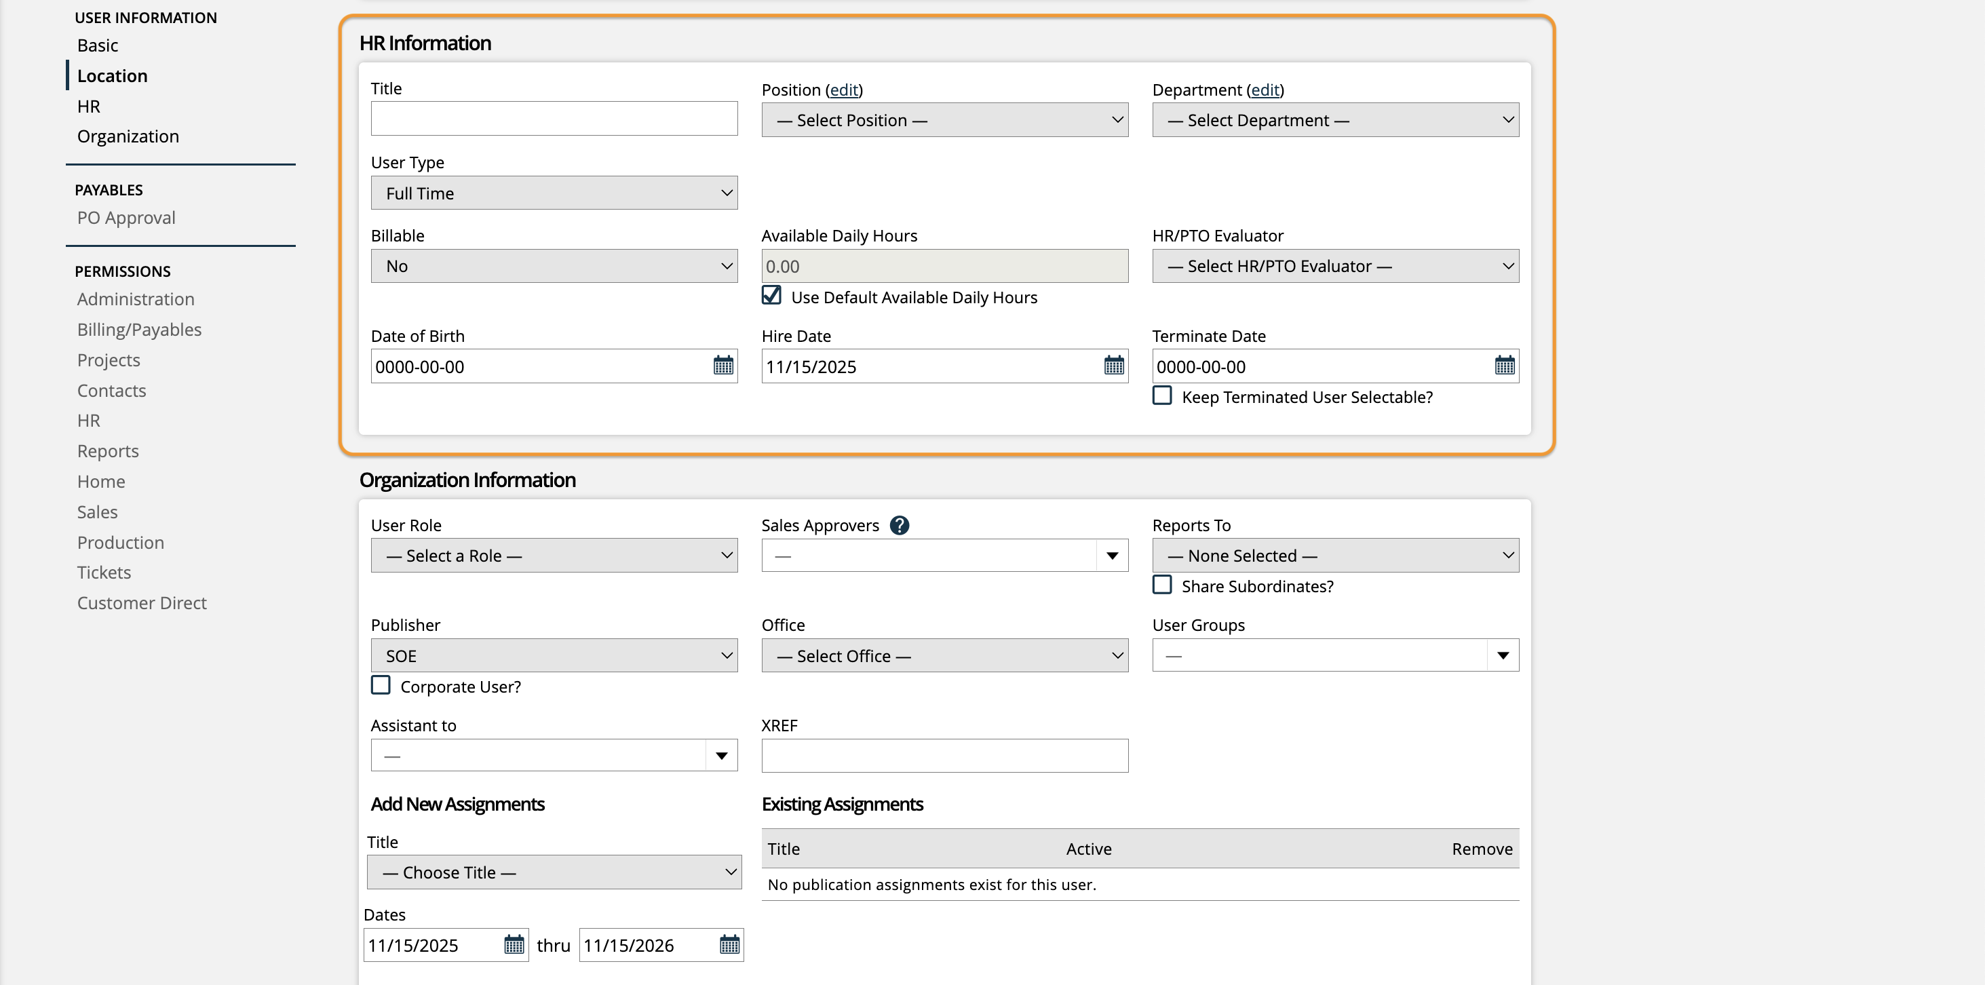Click the User Groups dropdown arrow

click(1503, 656)
